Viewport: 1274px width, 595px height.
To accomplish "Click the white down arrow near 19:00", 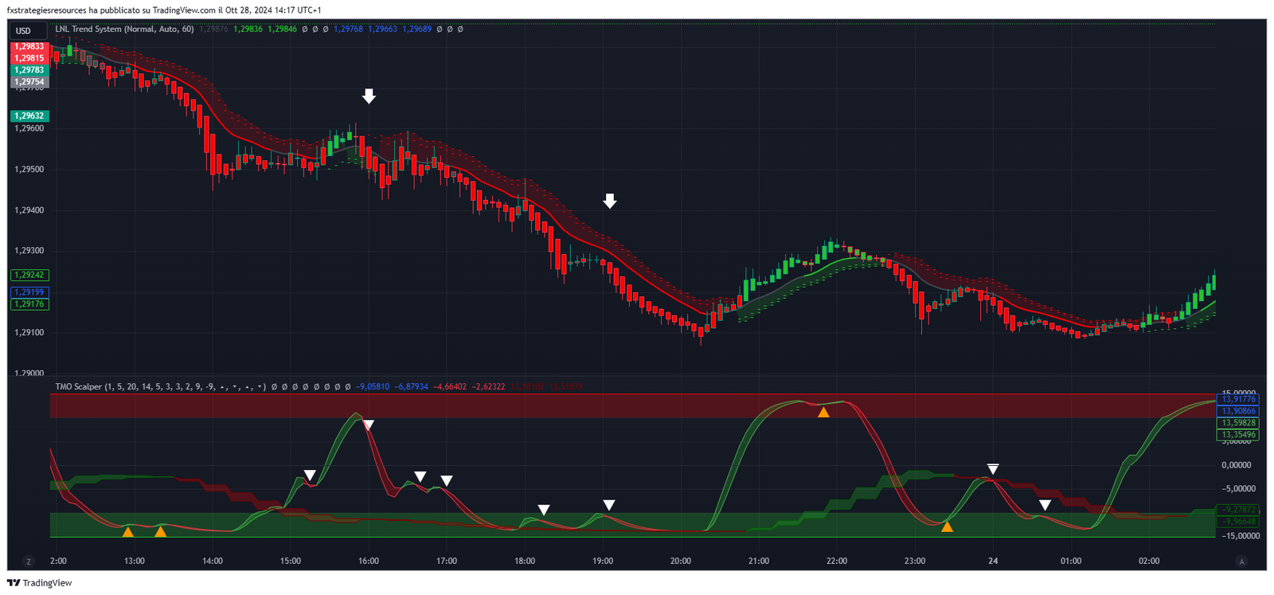I will pos(610,201).
